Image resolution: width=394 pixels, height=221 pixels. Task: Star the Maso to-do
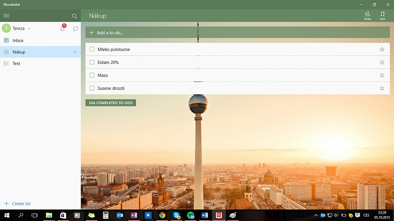click(x=382, y=75)
